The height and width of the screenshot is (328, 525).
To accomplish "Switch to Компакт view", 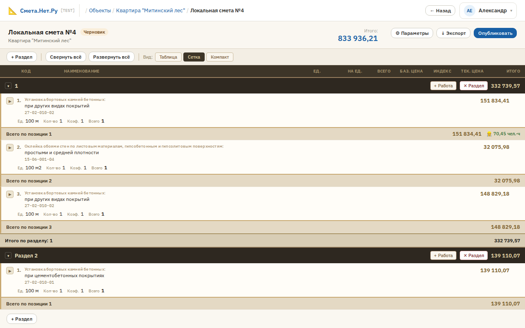I will point(219,57).
